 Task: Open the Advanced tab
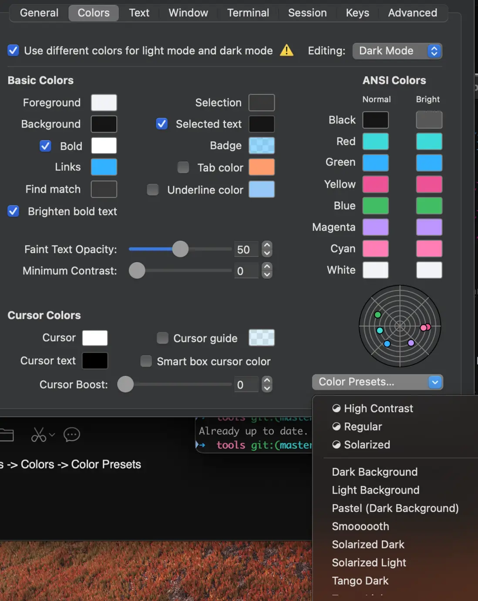412,13
